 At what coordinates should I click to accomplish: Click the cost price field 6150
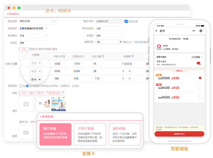pyautogui.click(x=79, y=71)
